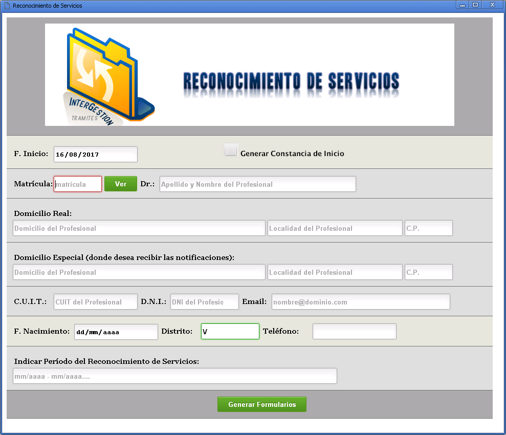Focus the F. Inicio date field

96,154
